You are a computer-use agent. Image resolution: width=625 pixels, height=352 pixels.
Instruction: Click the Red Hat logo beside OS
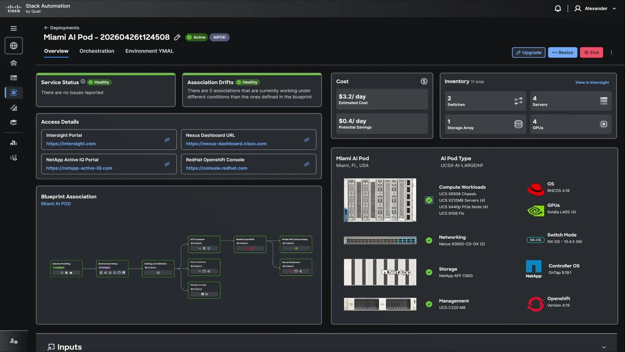[x=535, y=189]
